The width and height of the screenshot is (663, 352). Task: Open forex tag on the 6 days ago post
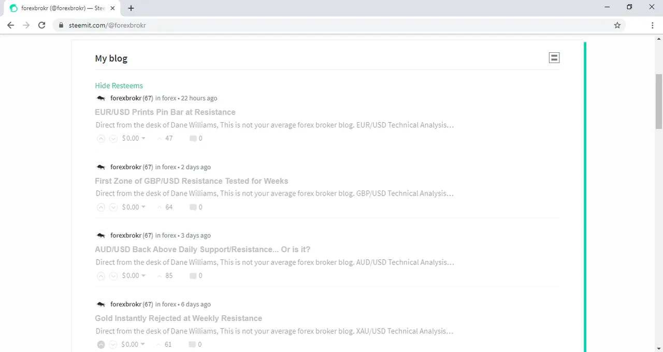(169, 304)
